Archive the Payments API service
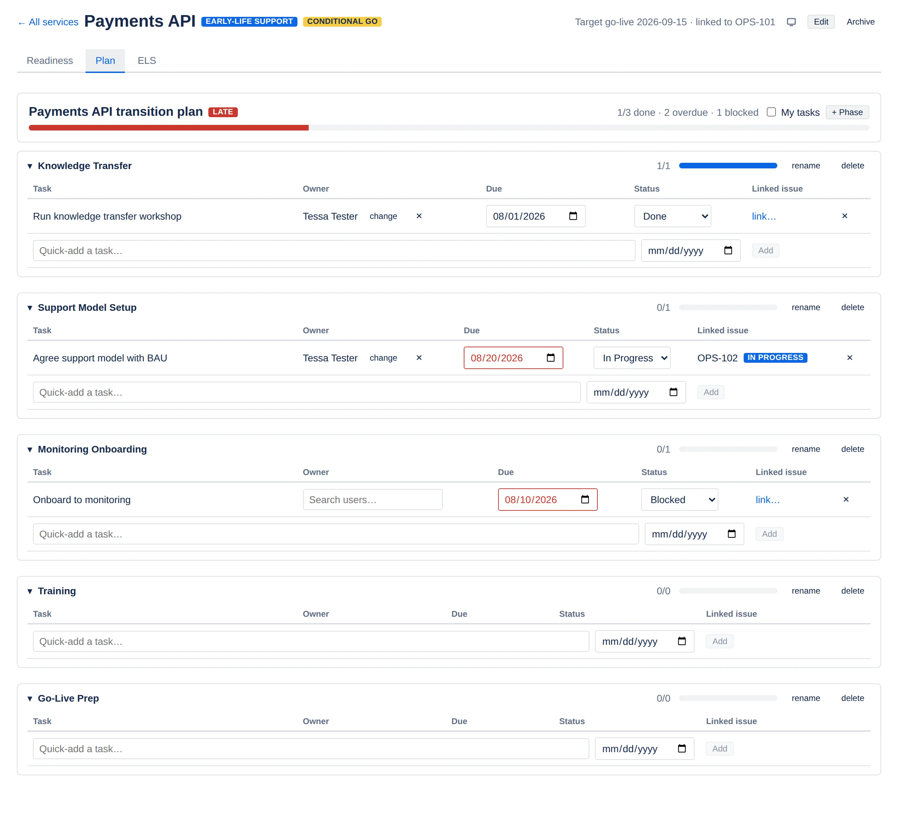Screen dimensions: 898x816 (860, 22)
